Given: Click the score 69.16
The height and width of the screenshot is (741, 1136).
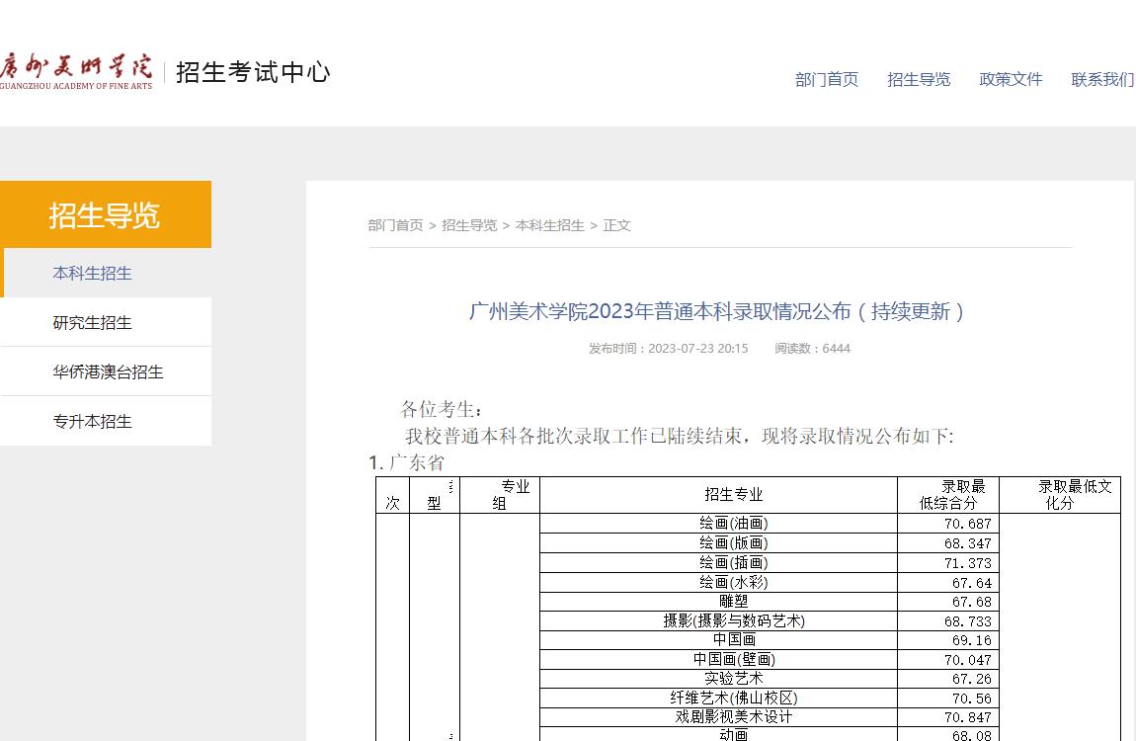Looking at the screenshot, I should tap(972, 640).
